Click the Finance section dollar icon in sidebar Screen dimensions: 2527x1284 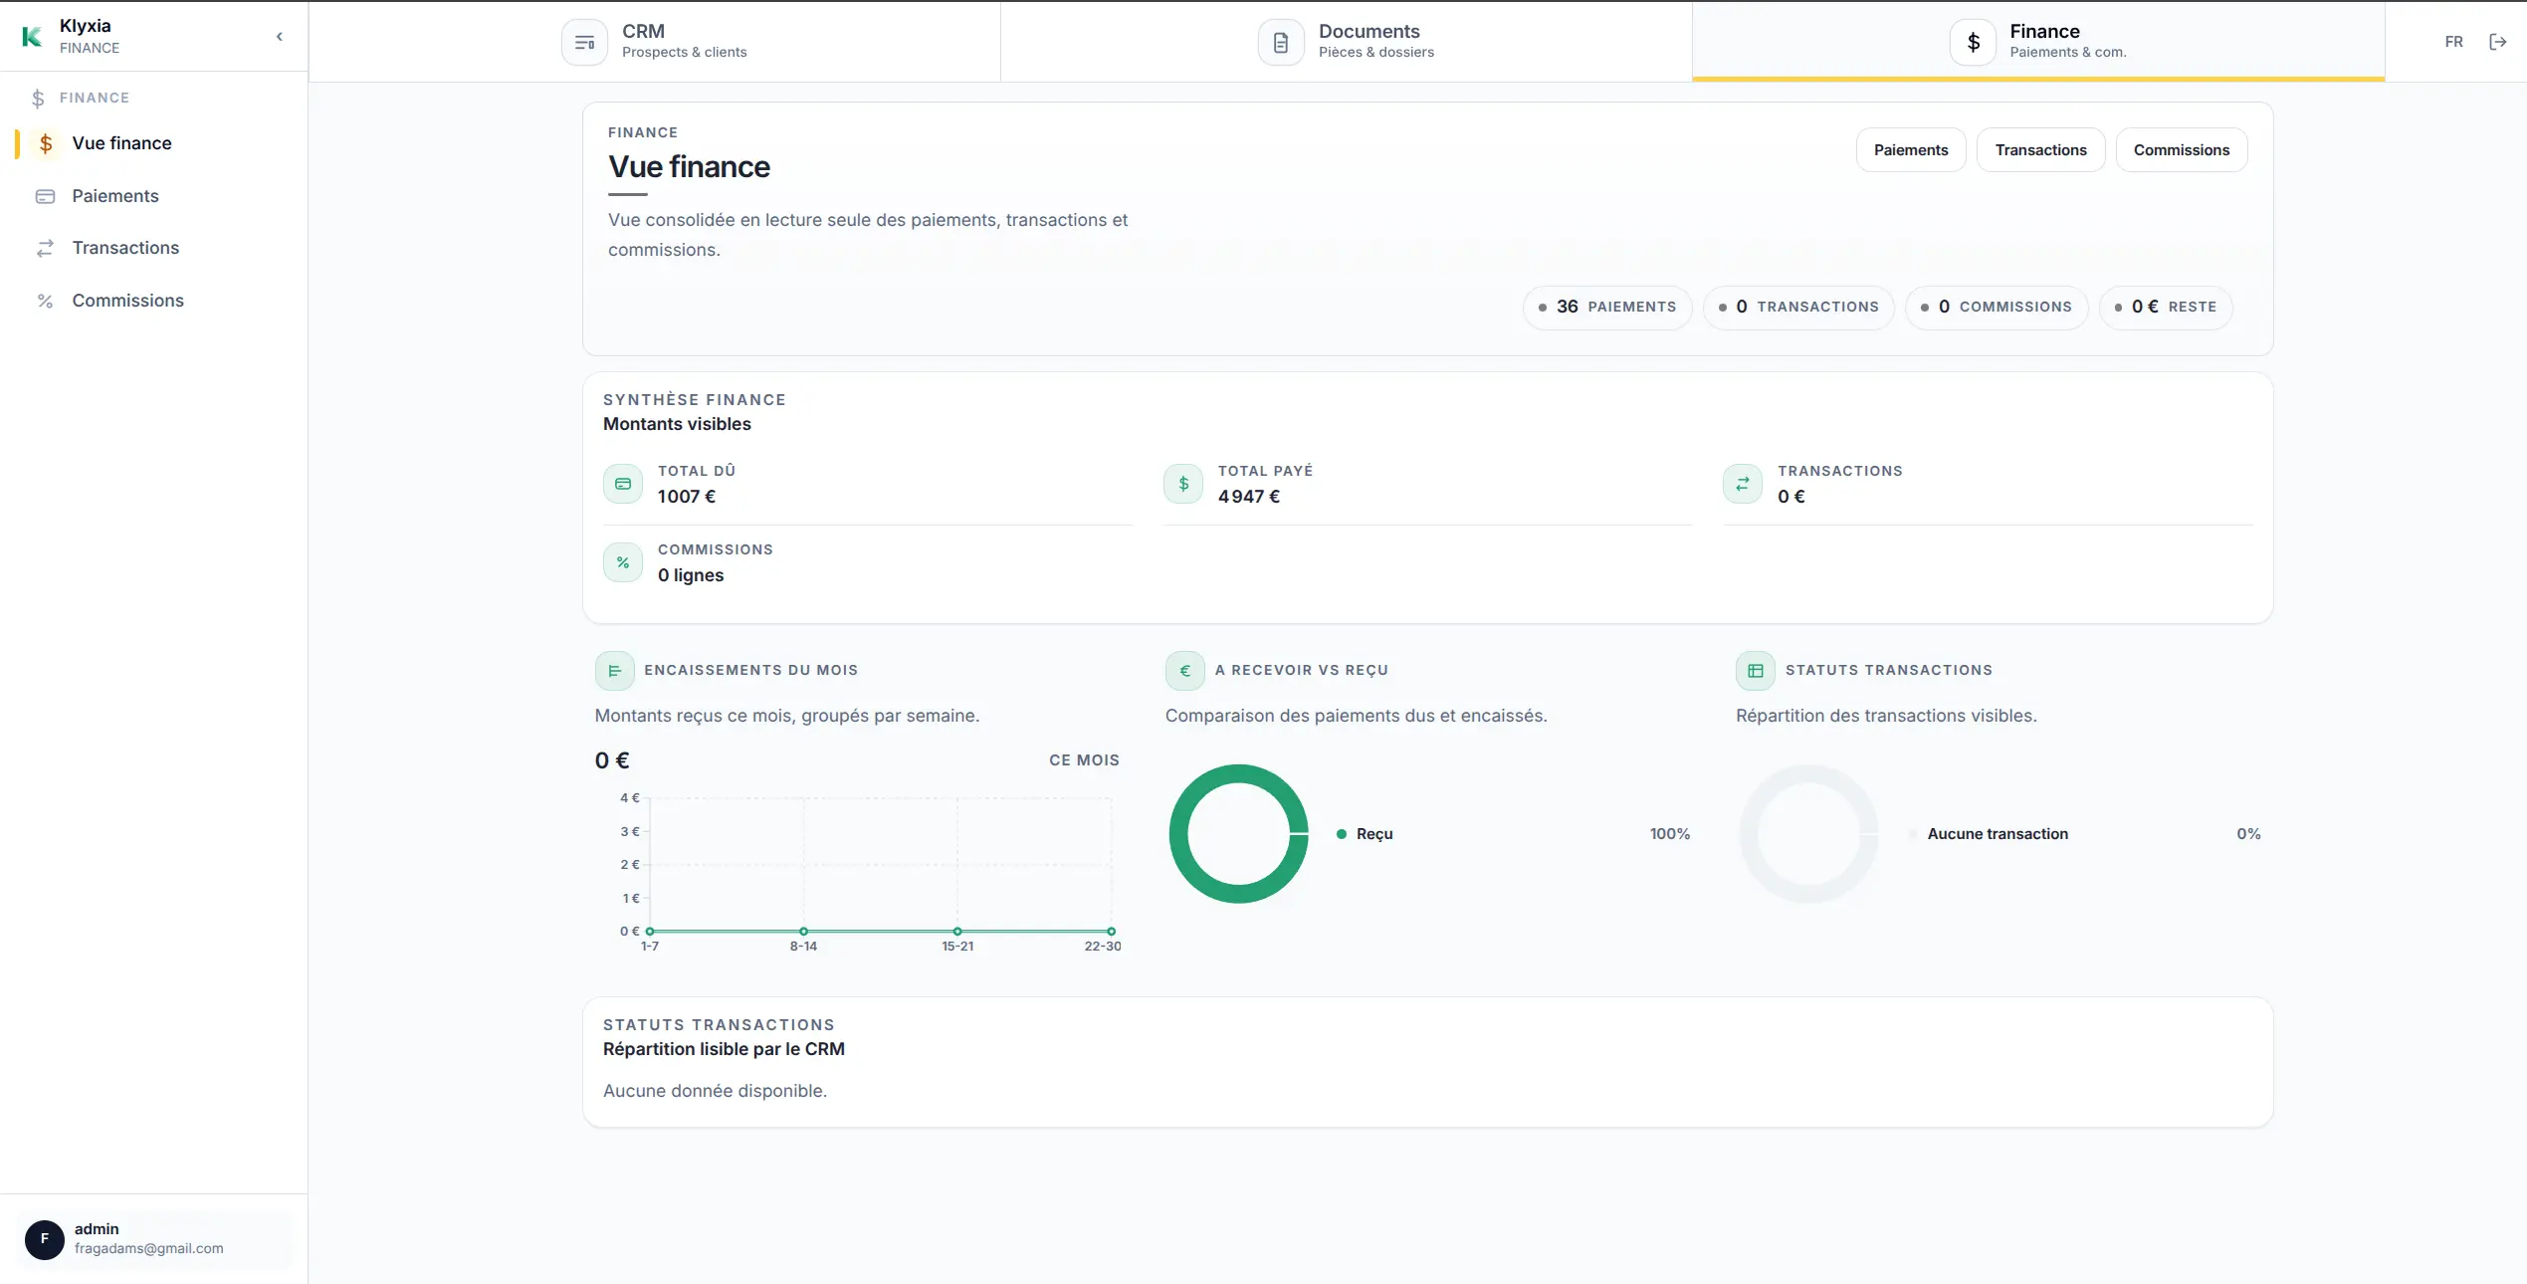(x=38, y=98)
